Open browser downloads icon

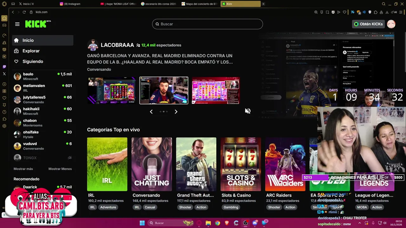[x=387, y=12]
